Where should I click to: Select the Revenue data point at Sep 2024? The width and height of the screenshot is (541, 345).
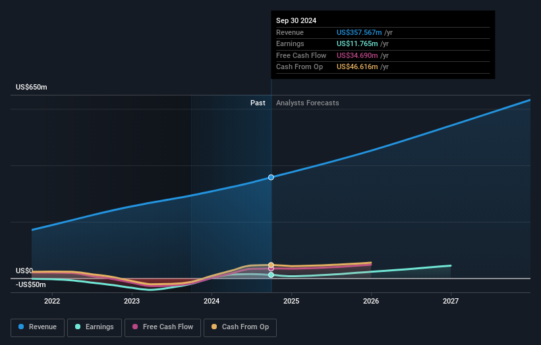click(x=271, y=177)
